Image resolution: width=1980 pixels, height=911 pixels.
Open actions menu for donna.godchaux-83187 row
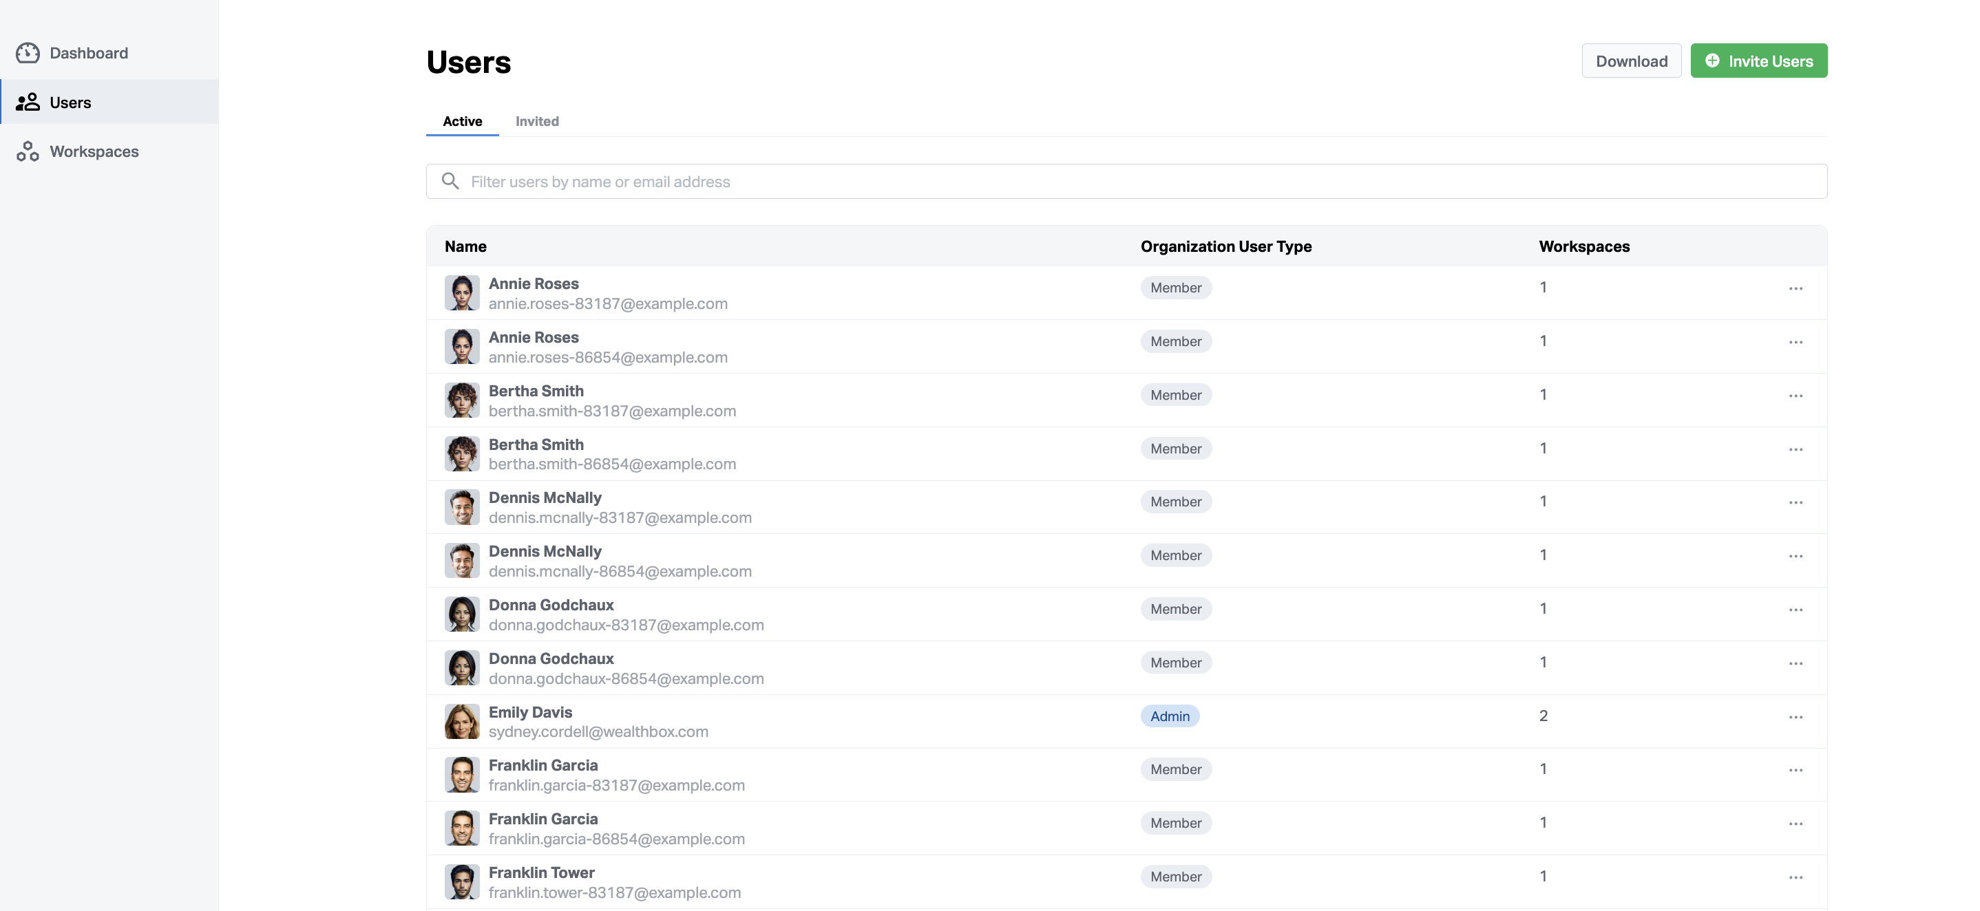point(1795,610)
